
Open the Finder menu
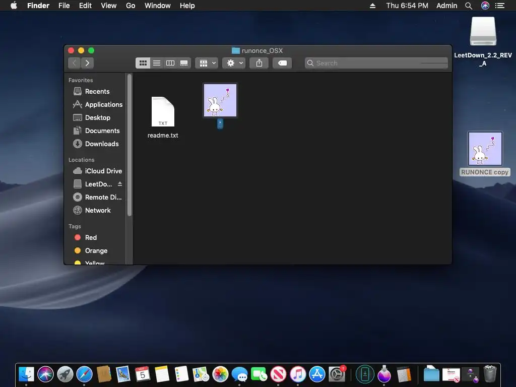pos(38,6)
